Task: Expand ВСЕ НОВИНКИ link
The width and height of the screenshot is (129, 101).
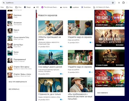Action: coord(103,93)
